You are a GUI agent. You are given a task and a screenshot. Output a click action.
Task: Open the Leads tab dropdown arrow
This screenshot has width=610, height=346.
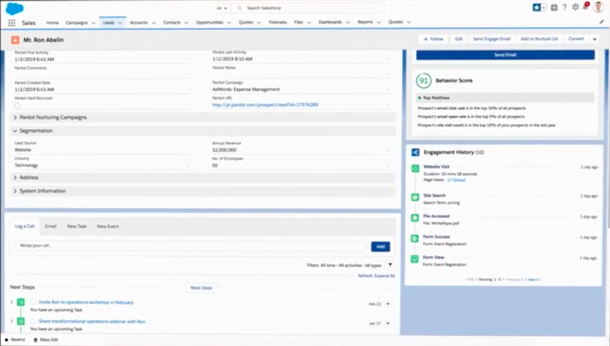click(120, 23)
